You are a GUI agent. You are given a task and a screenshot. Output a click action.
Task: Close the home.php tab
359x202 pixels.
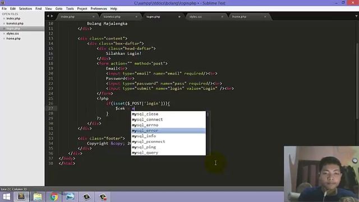click(x=265, y=17)
